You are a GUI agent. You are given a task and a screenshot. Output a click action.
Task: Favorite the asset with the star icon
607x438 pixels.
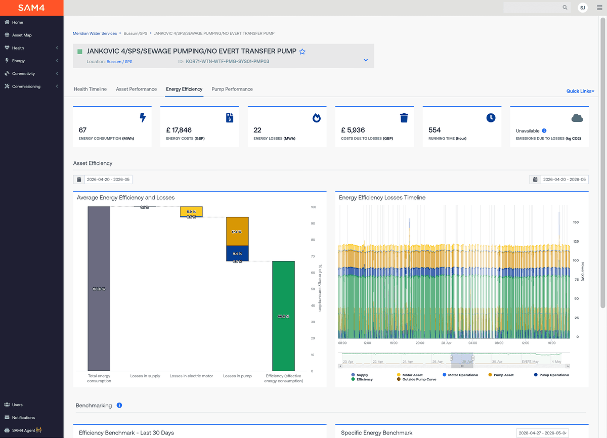click(x=302, y=52)
